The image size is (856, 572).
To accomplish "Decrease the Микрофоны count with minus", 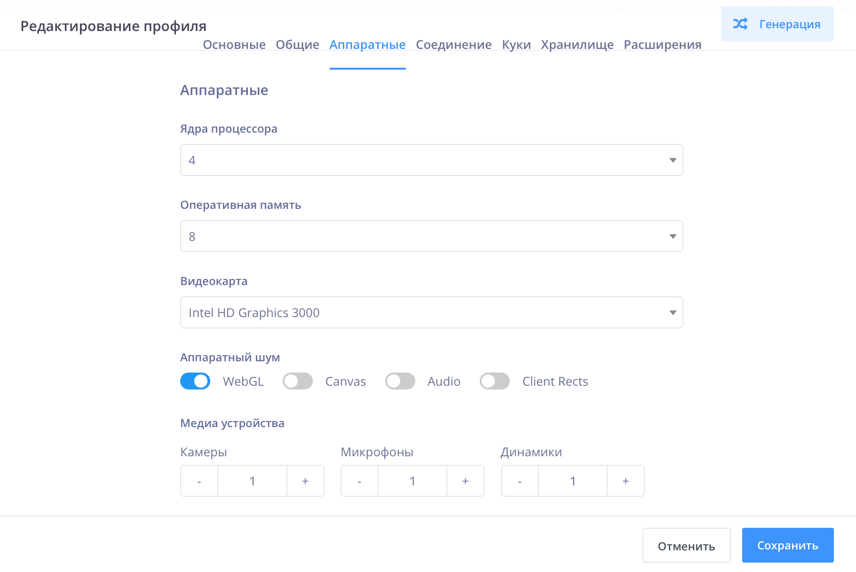I will pyautogui.click(x=359, y=481).
